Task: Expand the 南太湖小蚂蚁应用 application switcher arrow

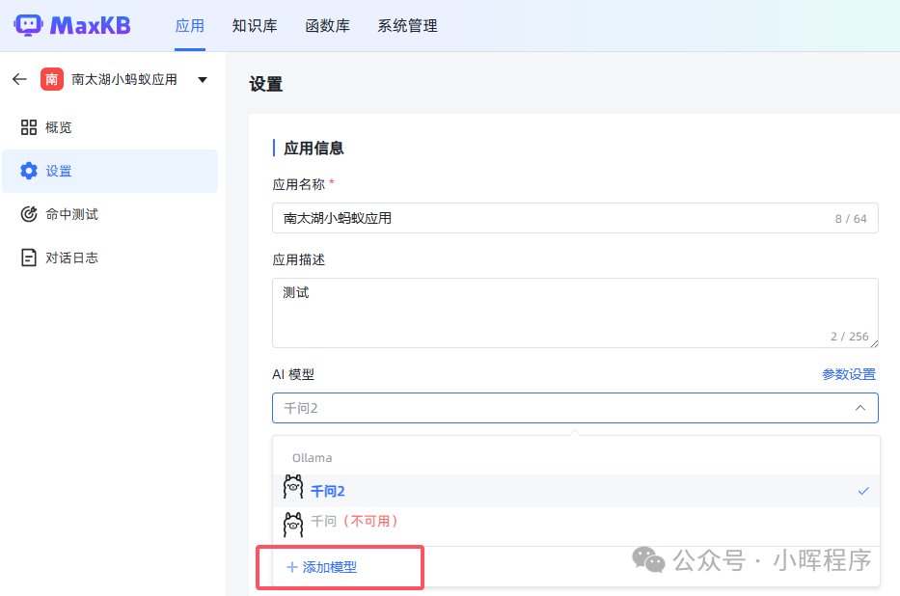Action: (x=203, y=80)
